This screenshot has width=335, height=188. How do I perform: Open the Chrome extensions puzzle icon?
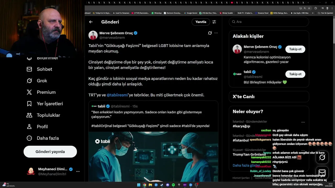pos(316,8)
